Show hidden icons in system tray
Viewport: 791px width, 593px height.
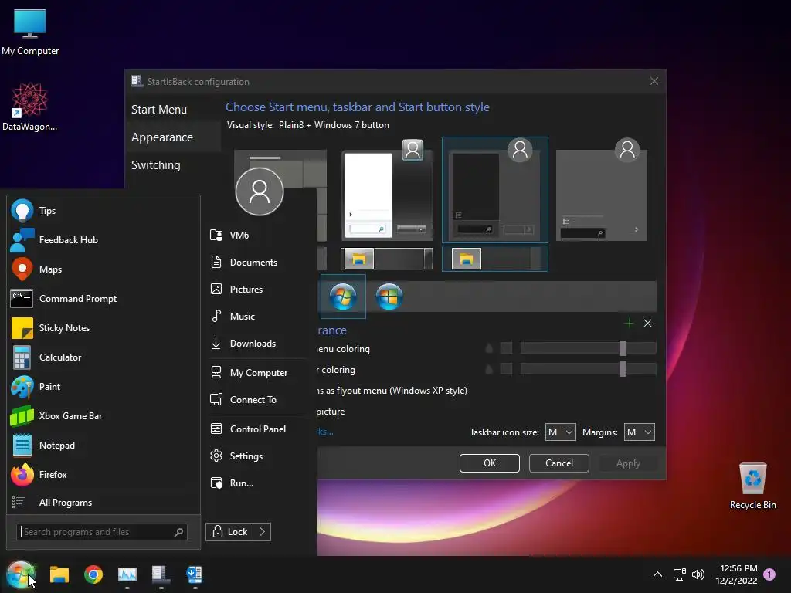[x=657, y=574]
